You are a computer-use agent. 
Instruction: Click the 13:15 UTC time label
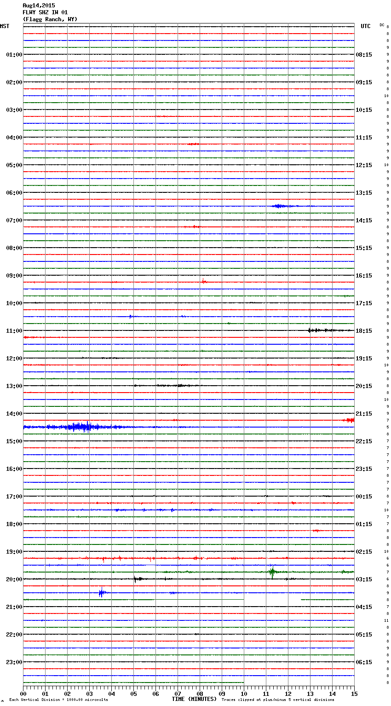[364, 193]
